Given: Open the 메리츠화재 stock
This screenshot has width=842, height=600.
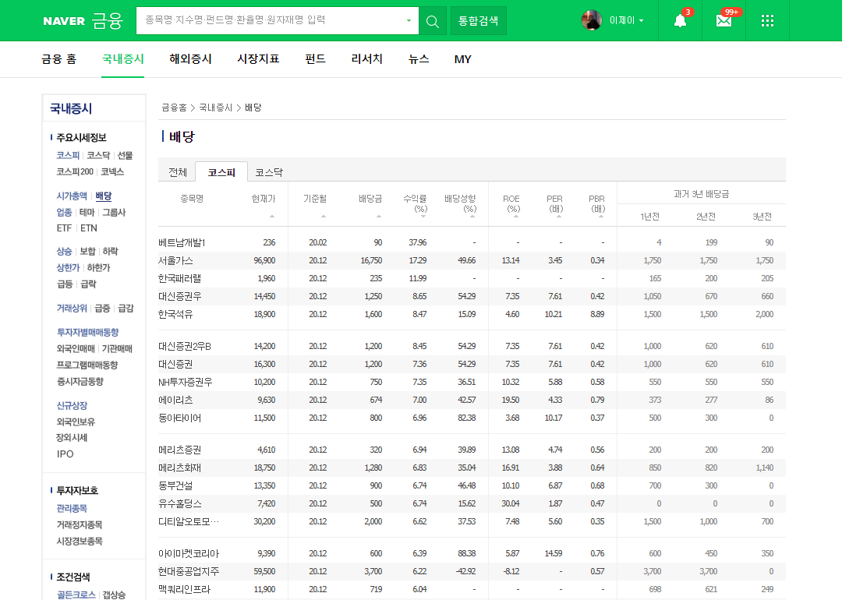Looking at the screenshot, I should (x=179, y=468).
